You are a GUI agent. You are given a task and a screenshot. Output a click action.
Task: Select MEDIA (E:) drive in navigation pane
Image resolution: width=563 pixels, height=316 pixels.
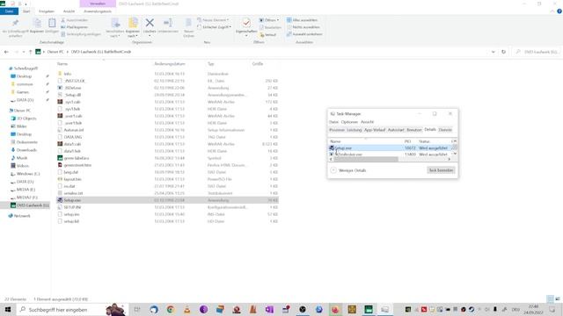pyautogui.click(x=26, y=190)
